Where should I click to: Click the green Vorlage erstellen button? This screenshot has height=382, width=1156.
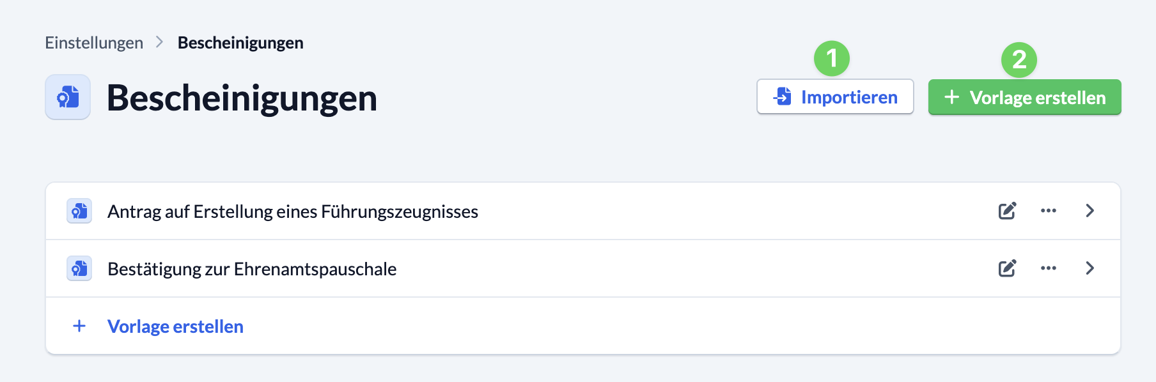pos(1024,97)
